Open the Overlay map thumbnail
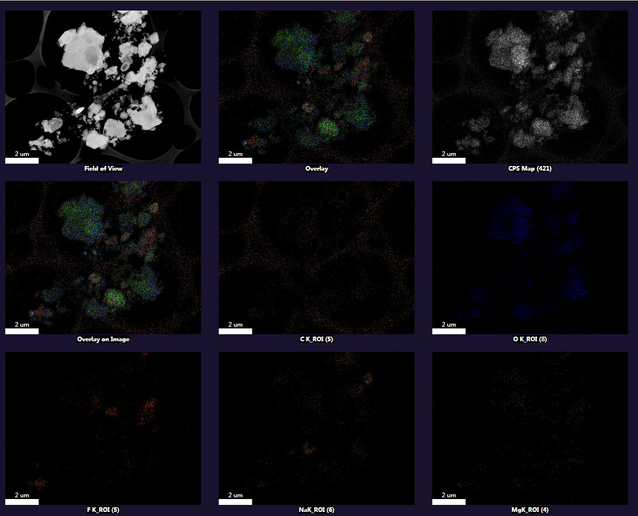638x516 pixels. [317, 87]
